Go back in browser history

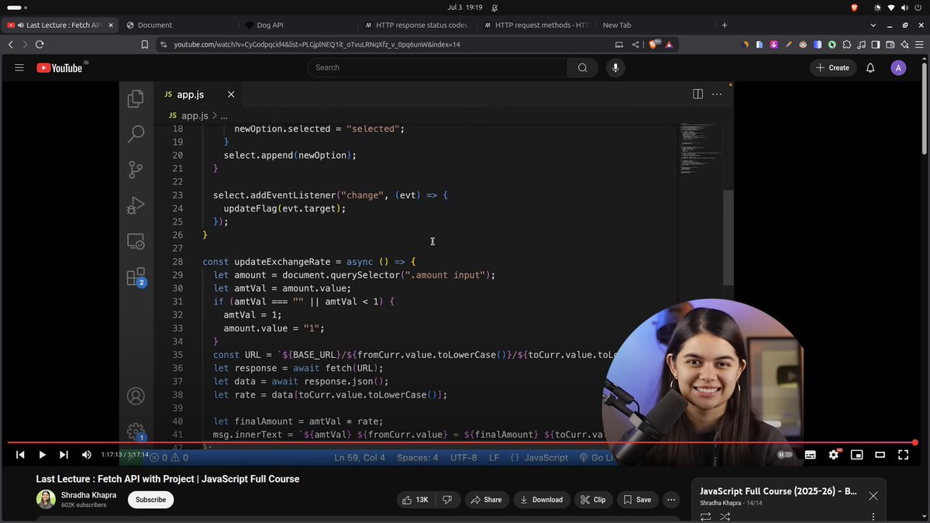(11, 45)
